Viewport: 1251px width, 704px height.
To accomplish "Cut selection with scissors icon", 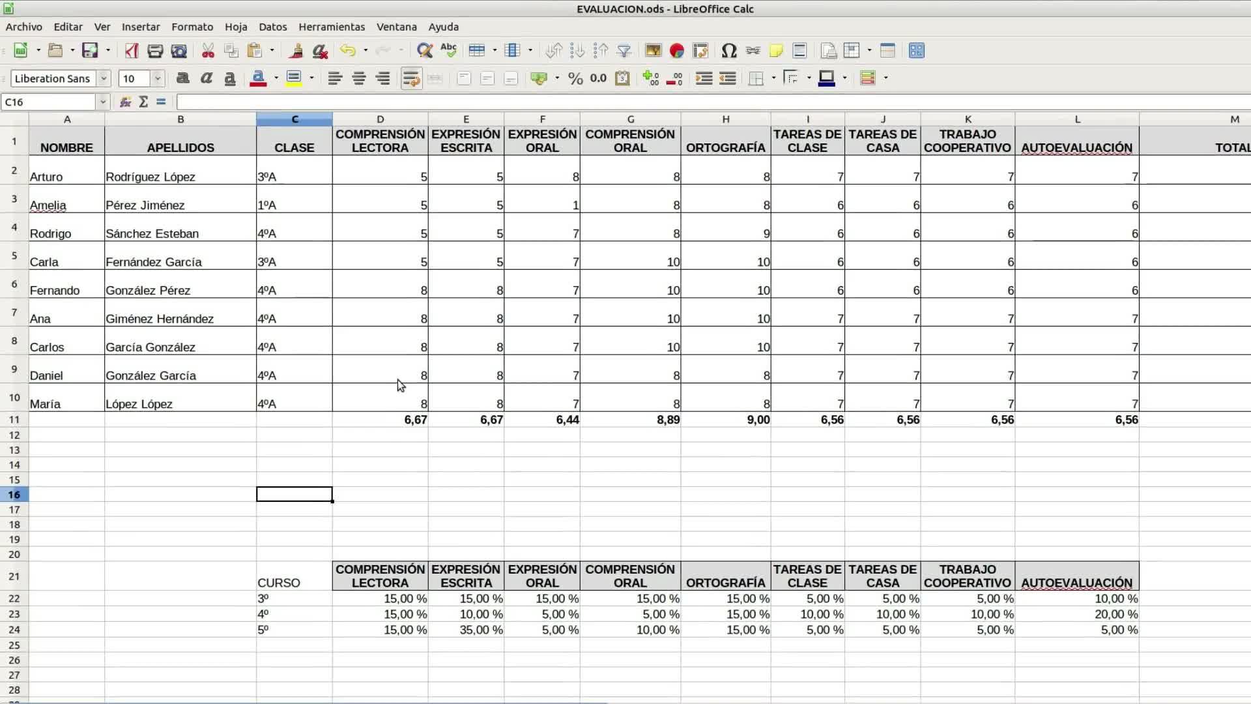I will [x=208, y=51].
